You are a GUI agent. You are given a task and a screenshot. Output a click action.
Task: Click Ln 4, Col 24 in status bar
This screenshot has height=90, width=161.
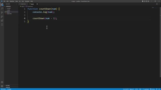pyautogui.click(x=126, y=89)
